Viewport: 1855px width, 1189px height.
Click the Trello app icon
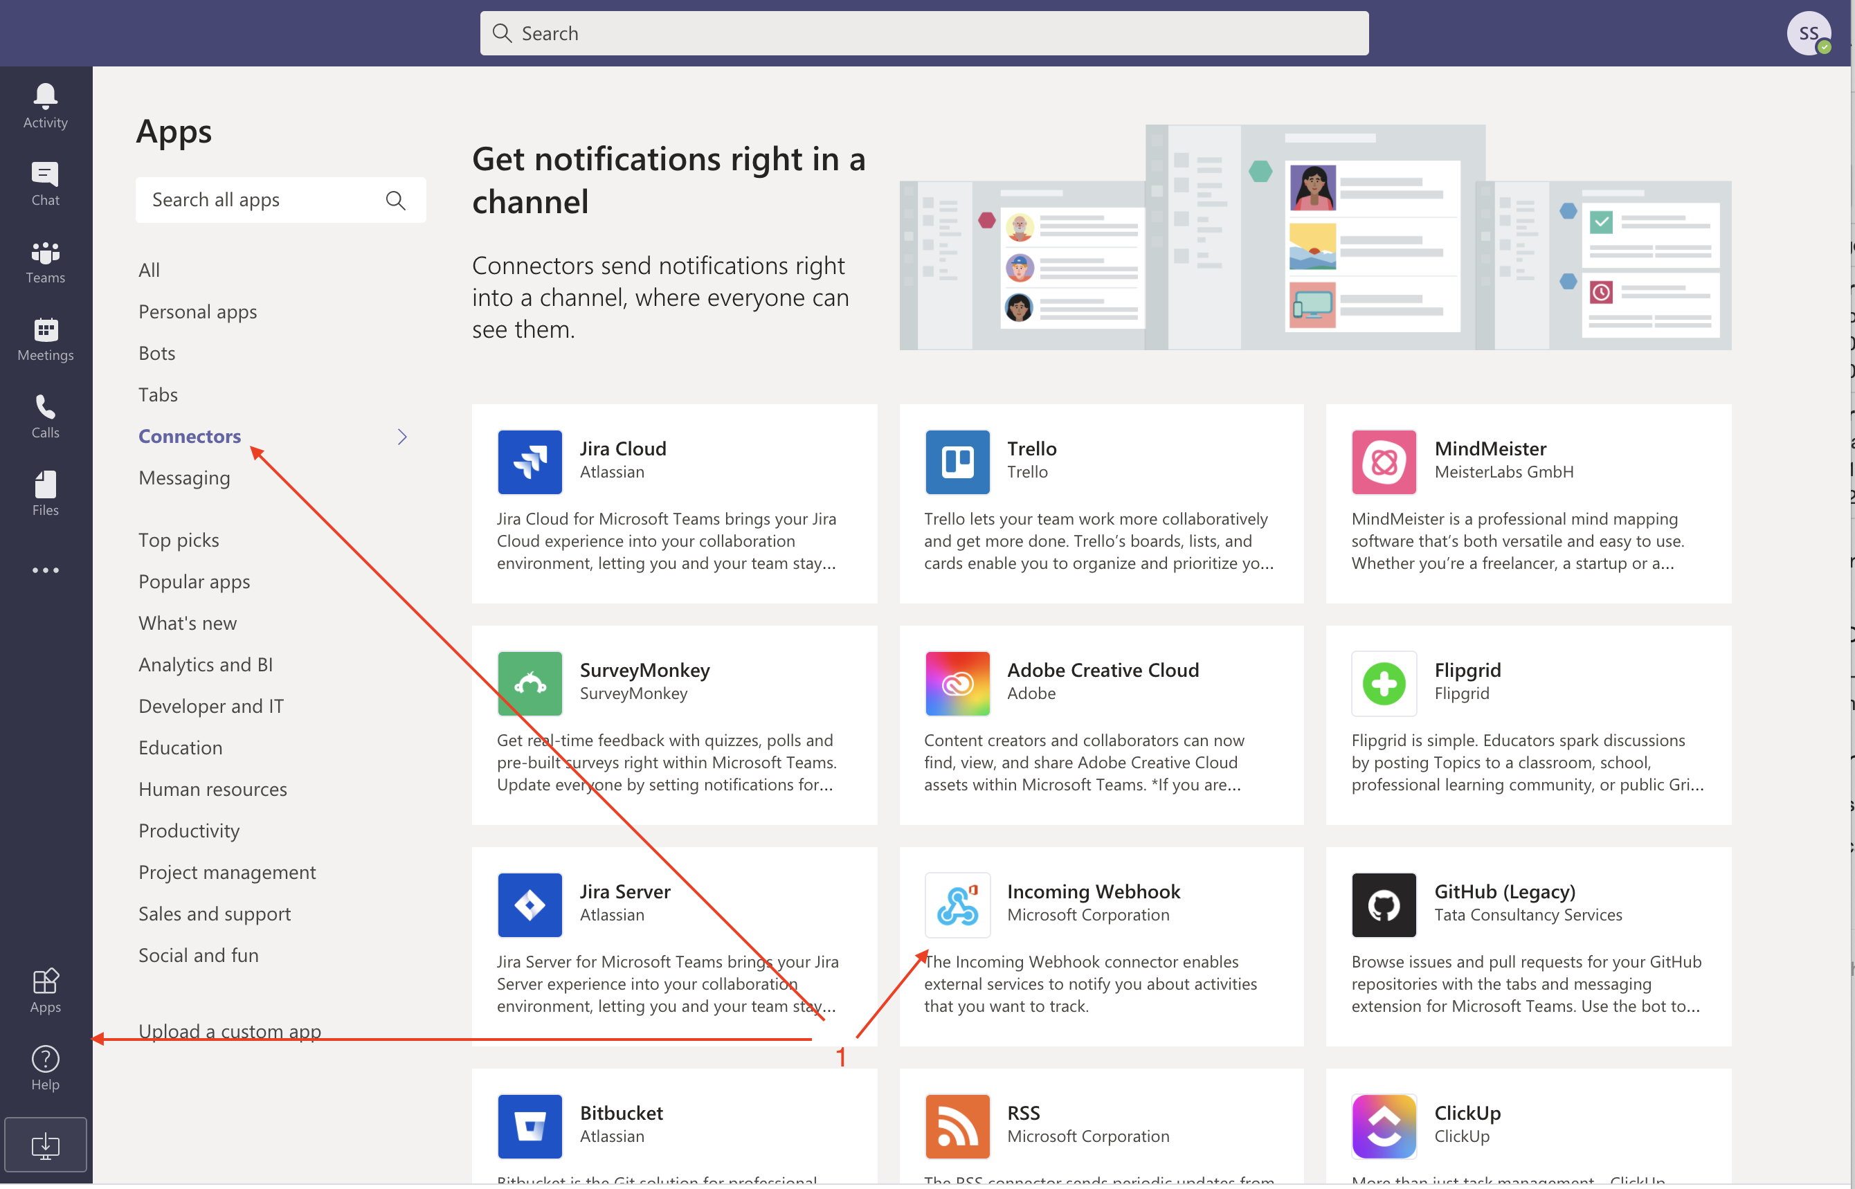[957, 462]
